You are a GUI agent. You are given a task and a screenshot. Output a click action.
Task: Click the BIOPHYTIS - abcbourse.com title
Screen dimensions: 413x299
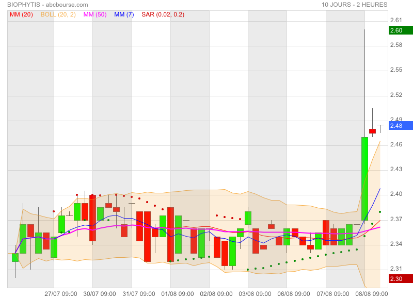point(47,5)
